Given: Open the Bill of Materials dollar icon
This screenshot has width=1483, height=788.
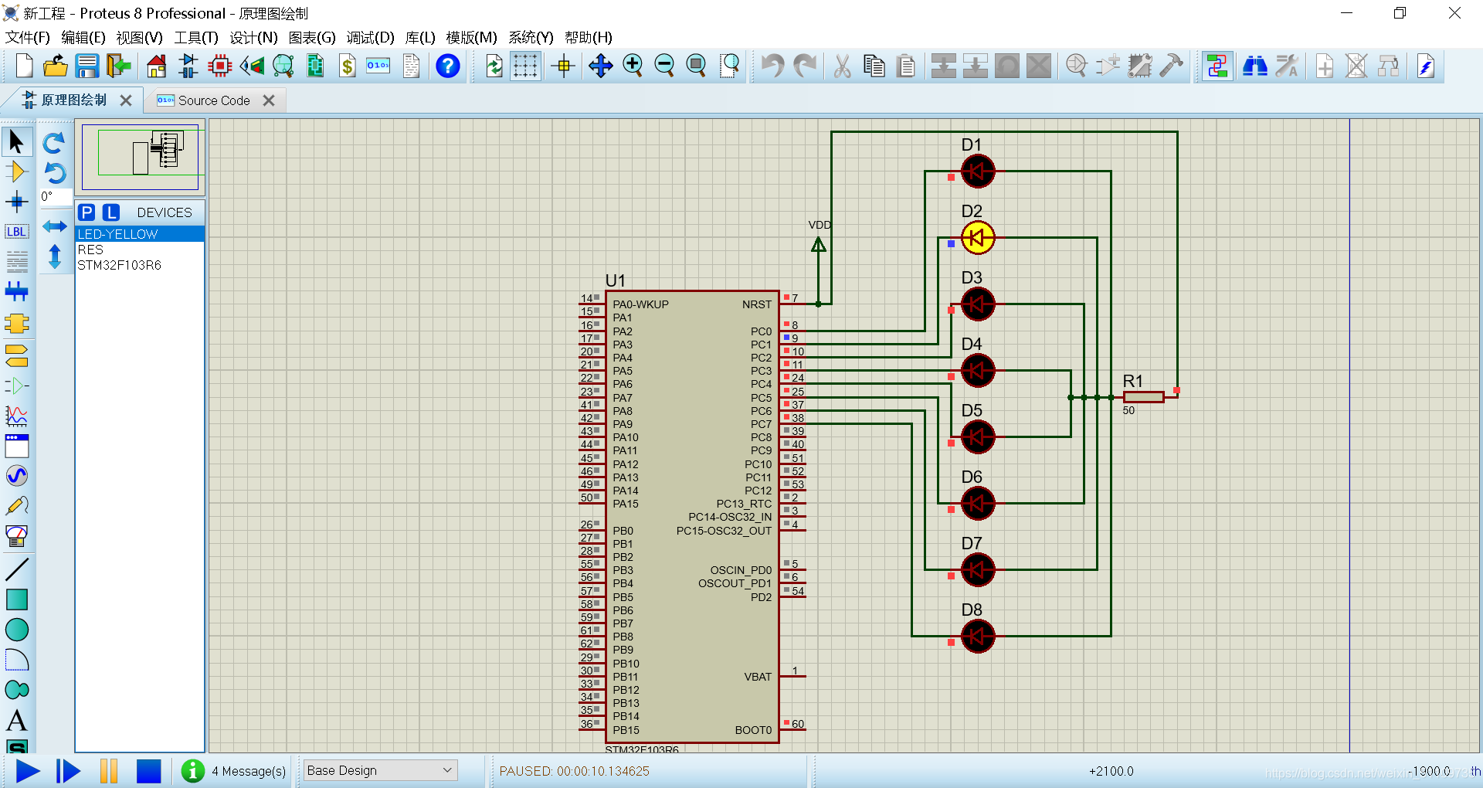Looking at the screenshot, I should click(348, 66).
